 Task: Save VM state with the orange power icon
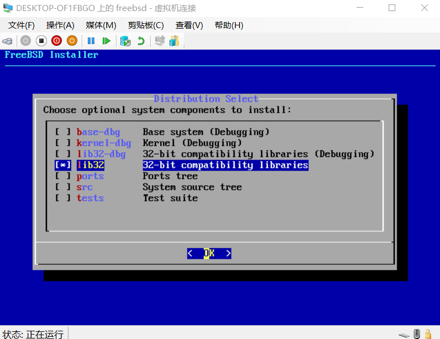(x=72, y=41)
